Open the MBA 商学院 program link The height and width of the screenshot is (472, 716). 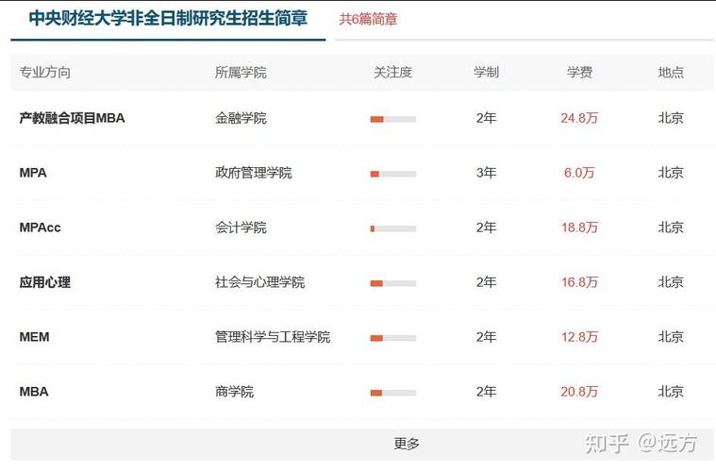pyautogui.click(x=34, y=392)
